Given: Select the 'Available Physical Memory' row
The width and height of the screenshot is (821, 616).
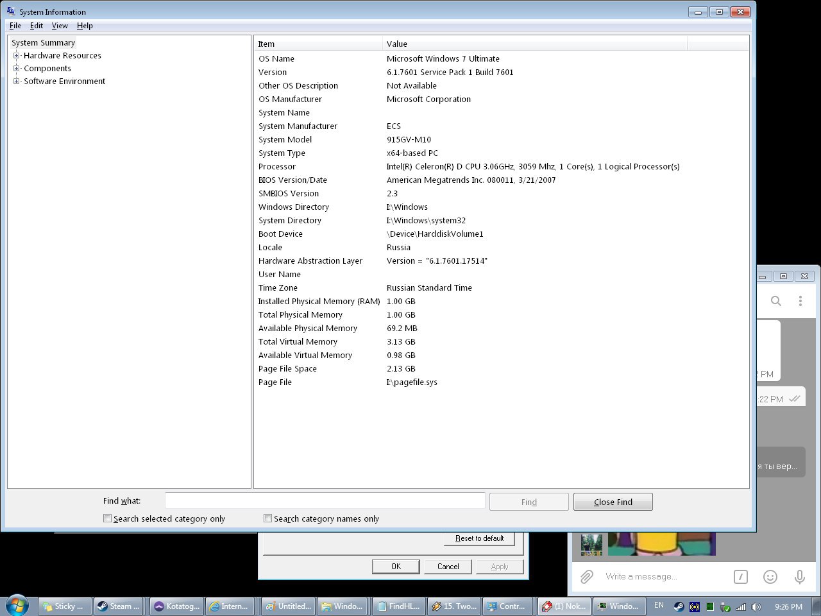Looking at the screenshot, I should tap(502, 328).
